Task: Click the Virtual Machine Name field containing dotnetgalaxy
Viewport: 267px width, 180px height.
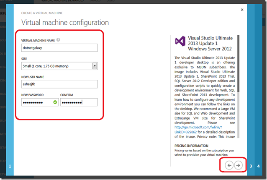Action: coord(59,48)
